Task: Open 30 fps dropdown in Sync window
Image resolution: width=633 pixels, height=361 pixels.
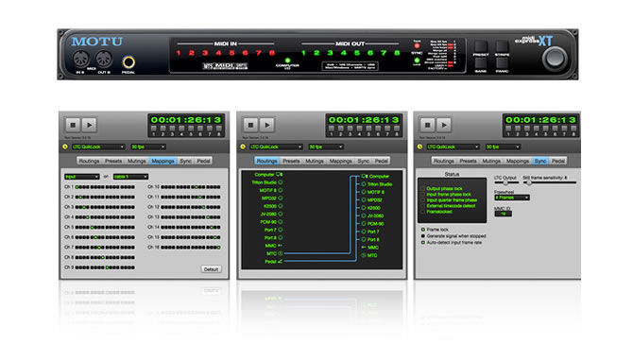Action: click(x=503, y=147)
